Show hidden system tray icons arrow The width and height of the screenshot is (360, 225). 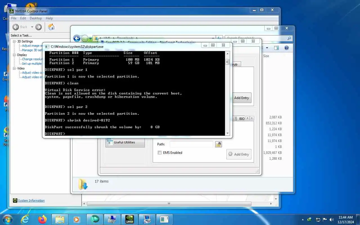[303, 219]
